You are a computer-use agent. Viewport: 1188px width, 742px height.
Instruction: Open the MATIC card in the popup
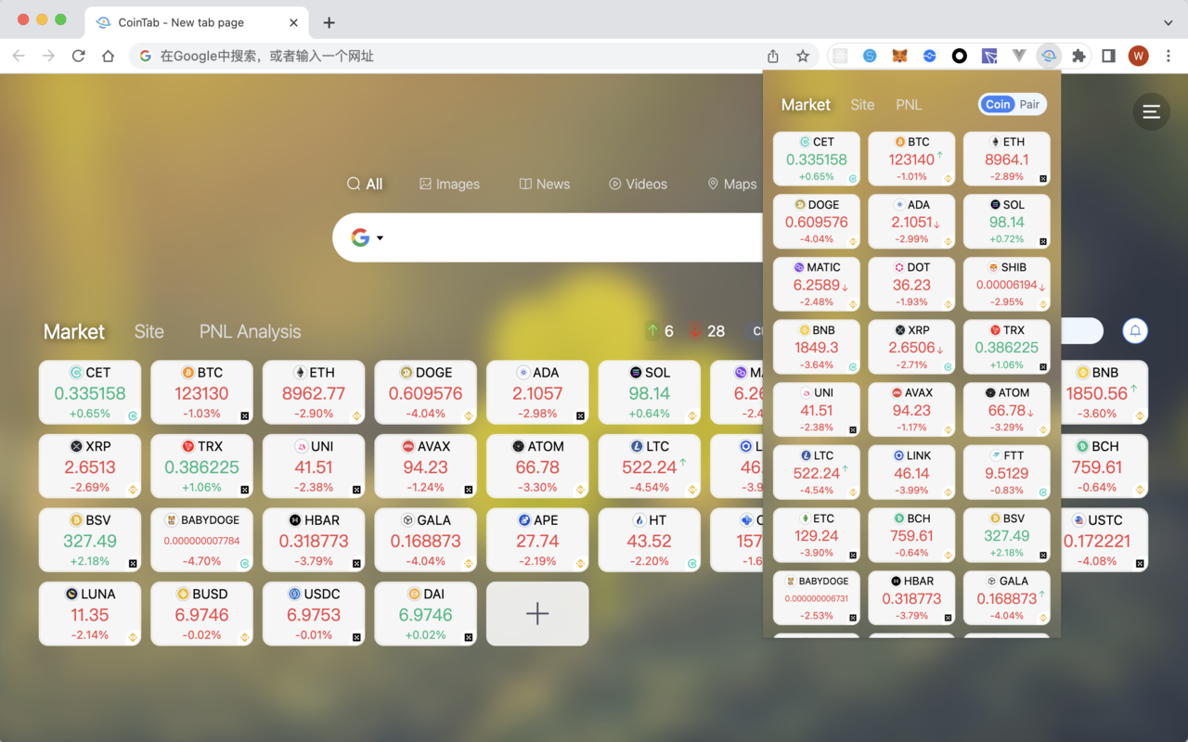click(817, 285)
